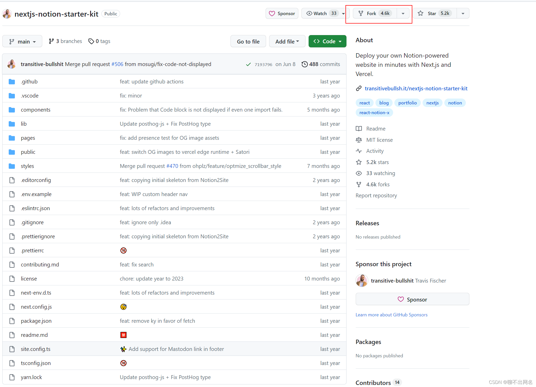Click the Readme book icon
The width and height of the screenshot is (536, 387).
359,129
